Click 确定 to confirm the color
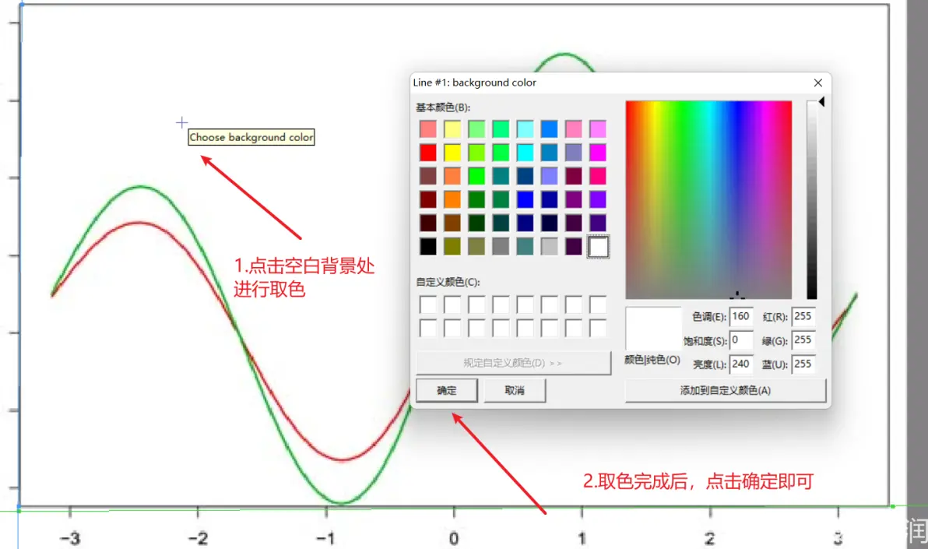 [447, 390]
